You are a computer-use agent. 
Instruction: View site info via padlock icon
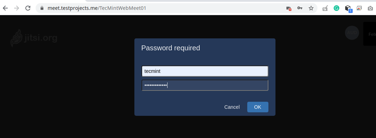coord(42,8)
